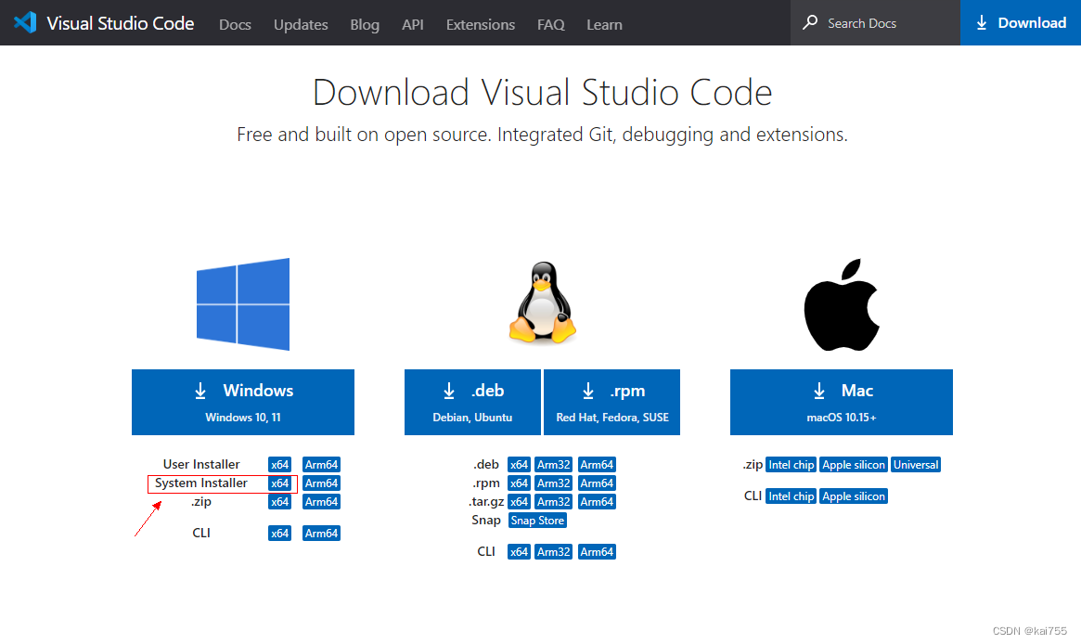This screenshot has width=1081, height=644.
Task: Download the .rpm package for Red Hat
Action: [x=612, y=402]
